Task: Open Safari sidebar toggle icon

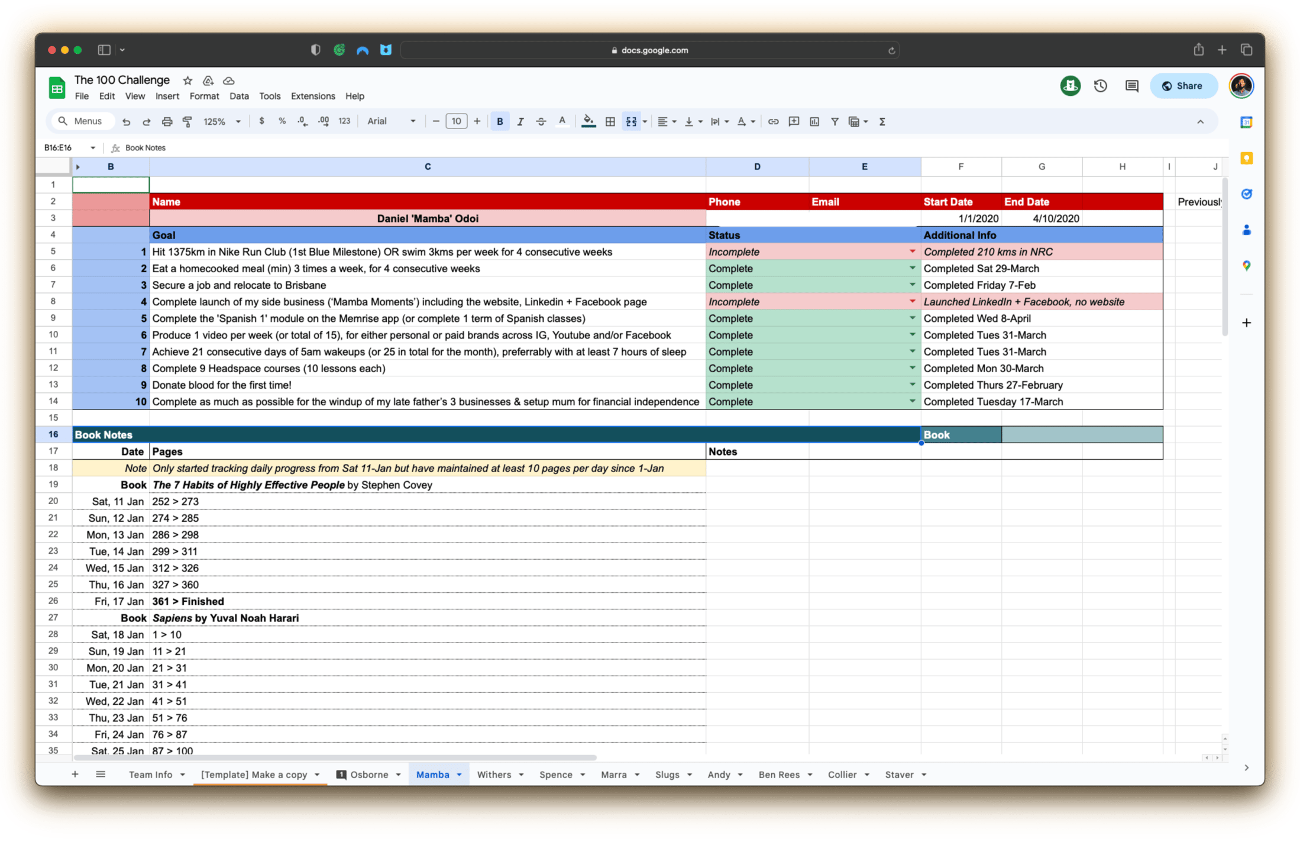Action: [x=104, y=50]
